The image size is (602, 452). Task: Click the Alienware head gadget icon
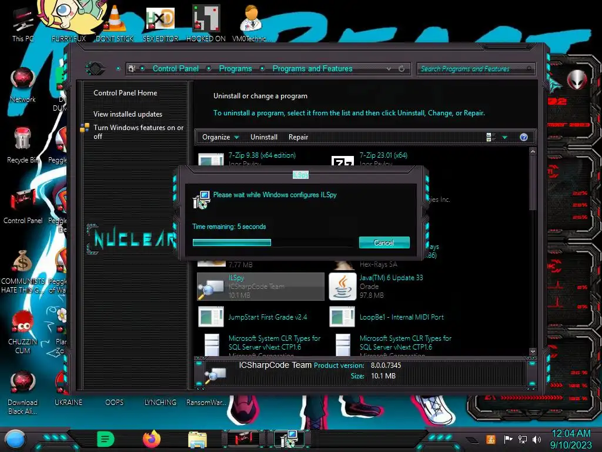(x=577, y=79)
